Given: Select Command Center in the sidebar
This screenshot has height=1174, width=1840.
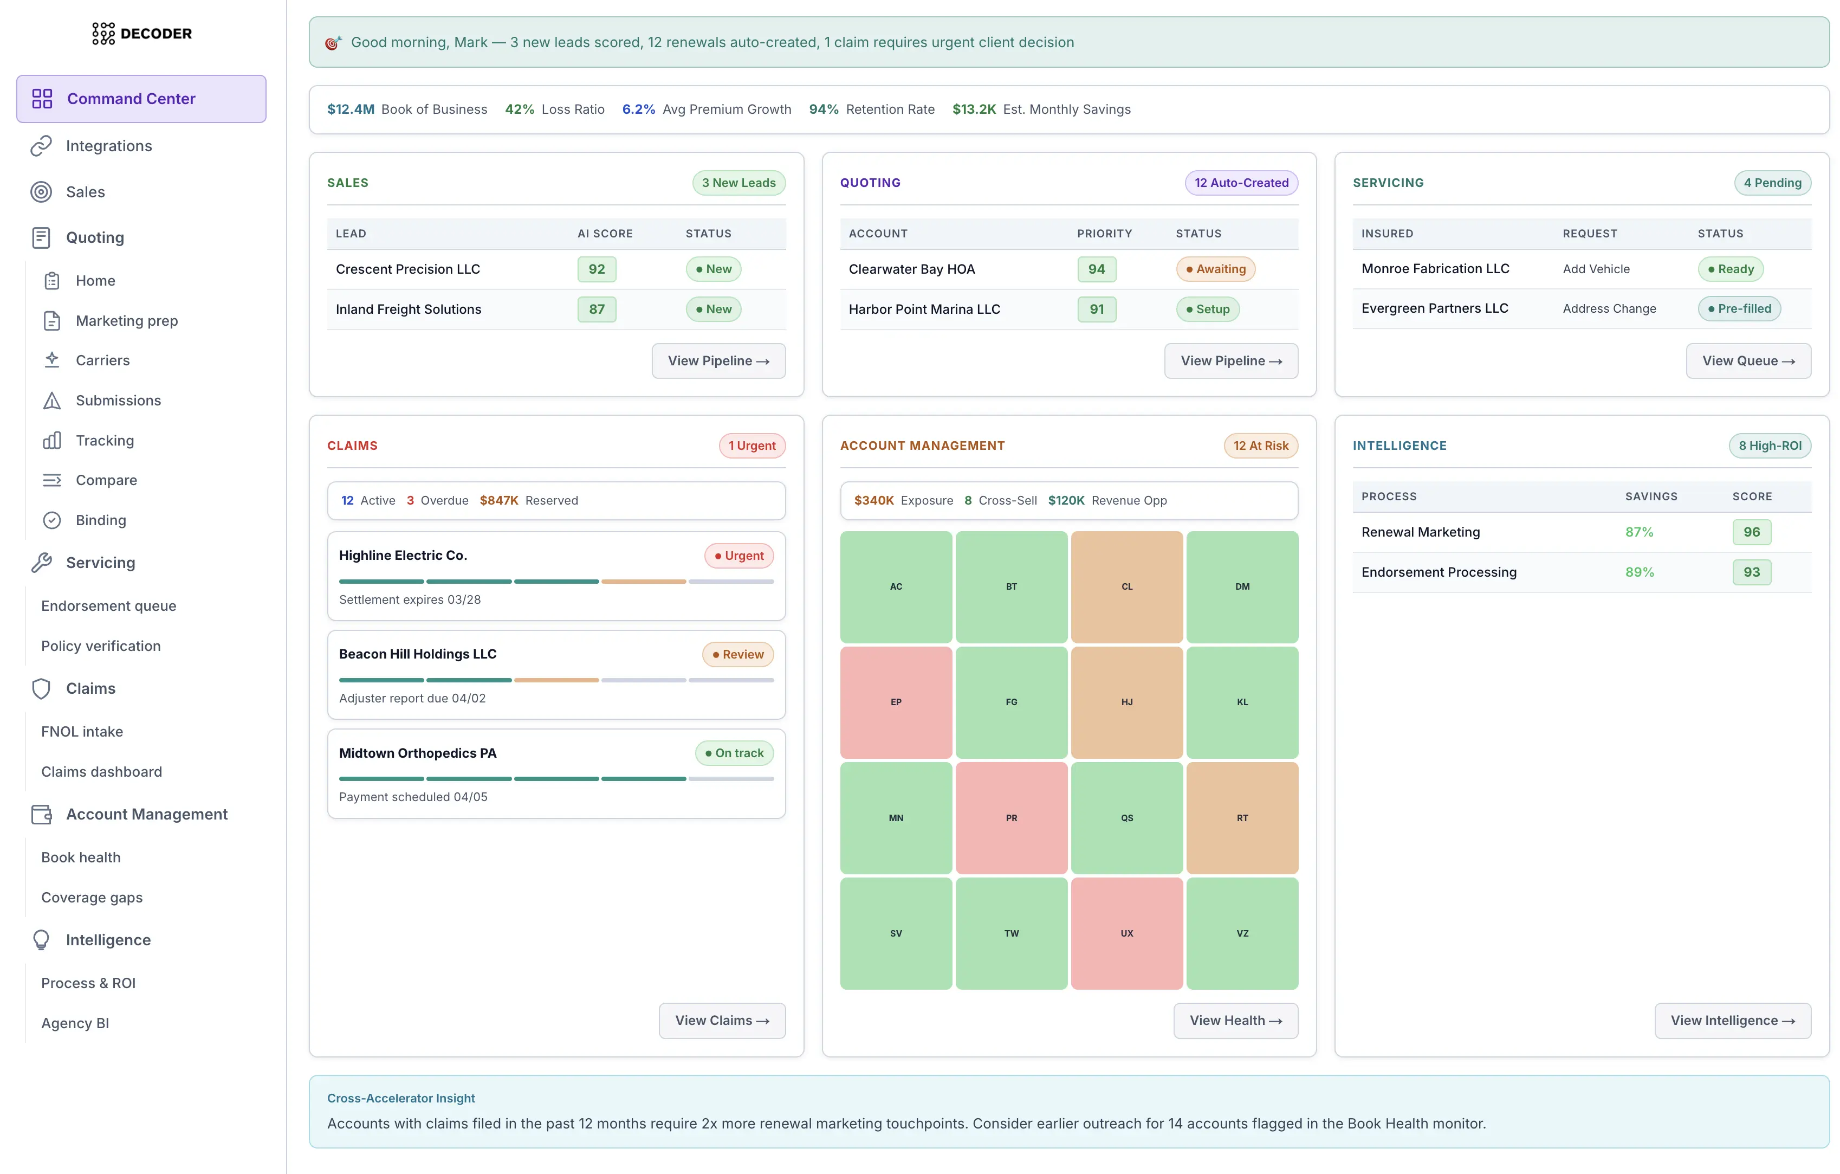Looking at the screenshot, I should (132, 99).
